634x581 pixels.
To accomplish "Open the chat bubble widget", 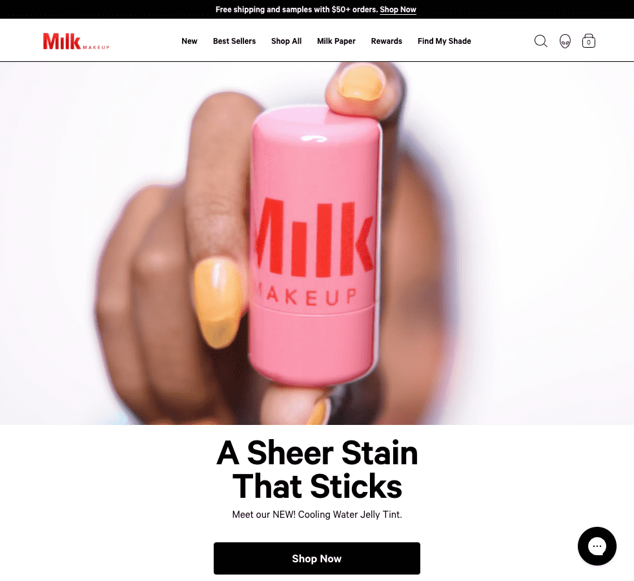I will tap(597, 546).
